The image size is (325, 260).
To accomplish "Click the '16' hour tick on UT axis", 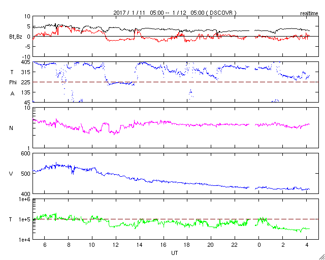I will (x=164, y=245).
